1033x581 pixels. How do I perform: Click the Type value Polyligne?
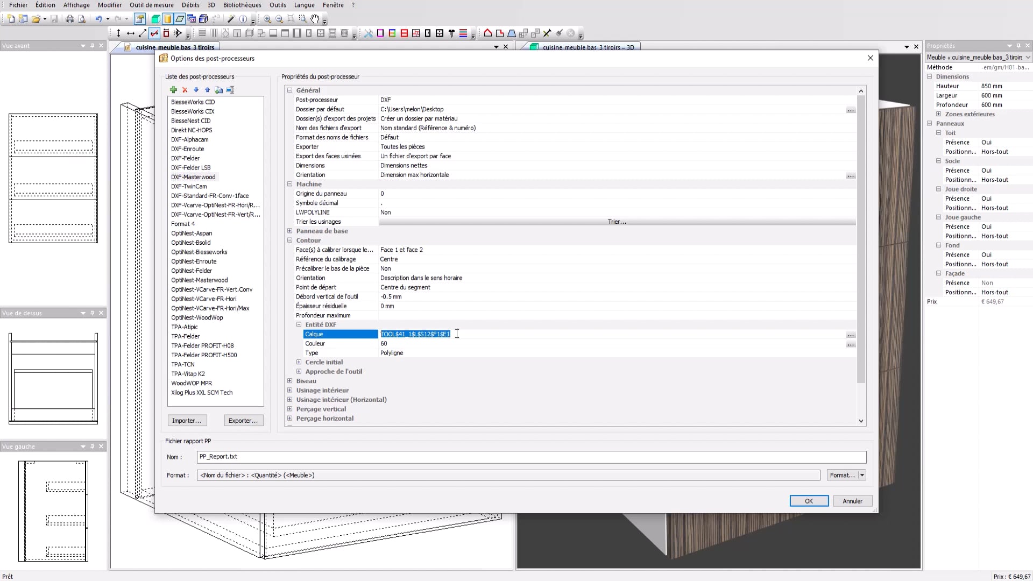pyautogui.click(x=392, y=353)
